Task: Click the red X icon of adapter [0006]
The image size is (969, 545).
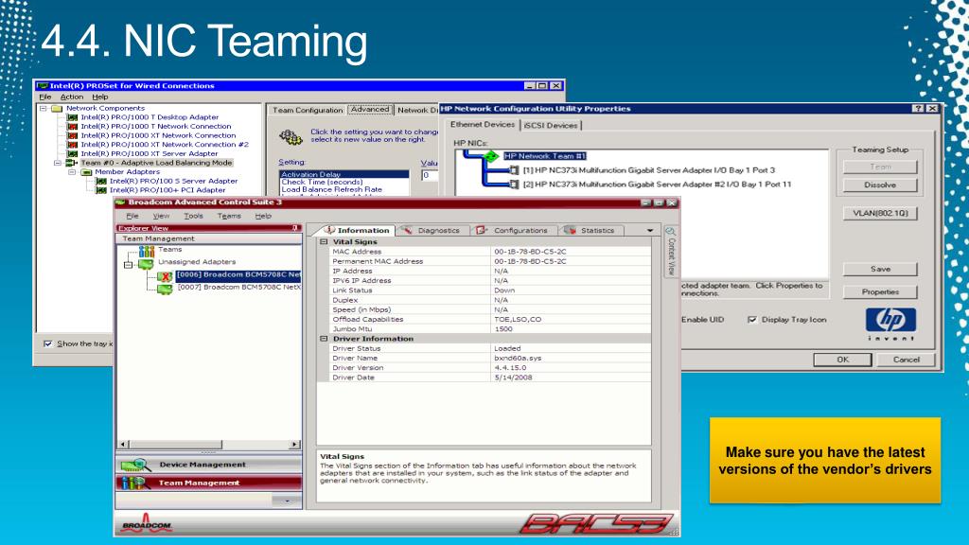Action: [x=165, y=276]
